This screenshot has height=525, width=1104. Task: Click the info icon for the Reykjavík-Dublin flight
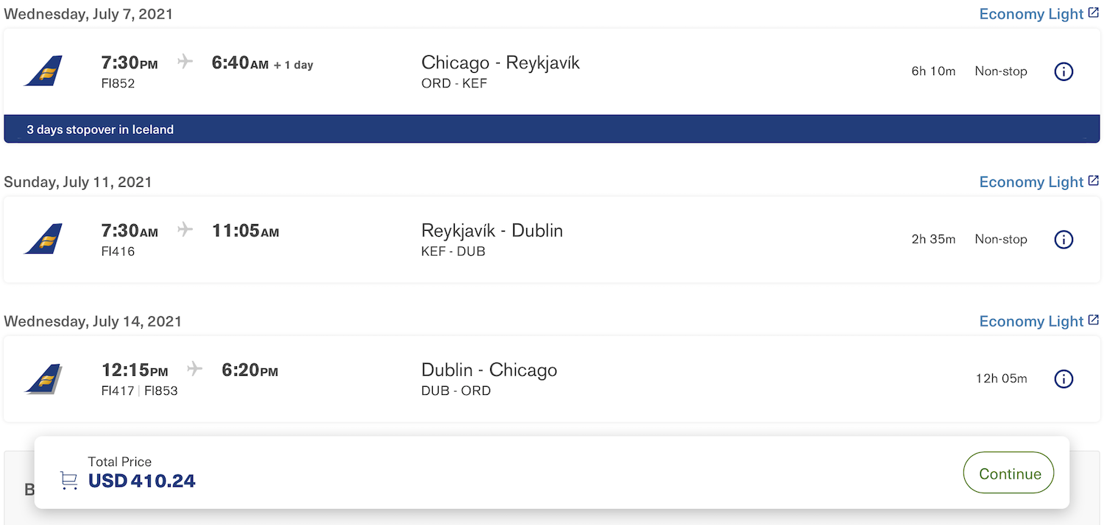(1063, 239)
